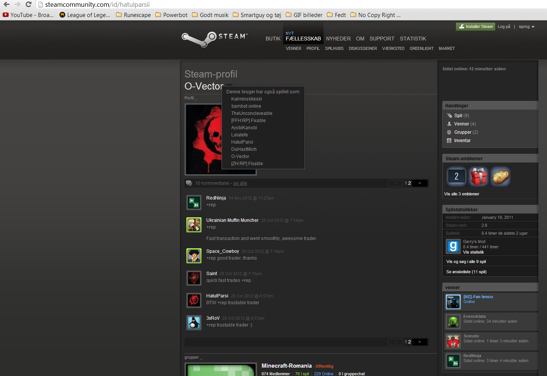Click next page arrow above comments
The image size is (547, 376).
[420, 183]
